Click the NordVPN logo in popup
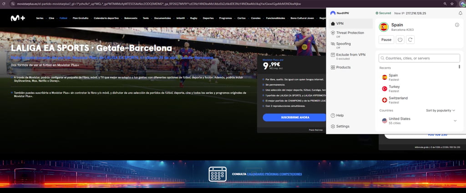The height and width of the screenshot is (193, 466). coord(339,13)
